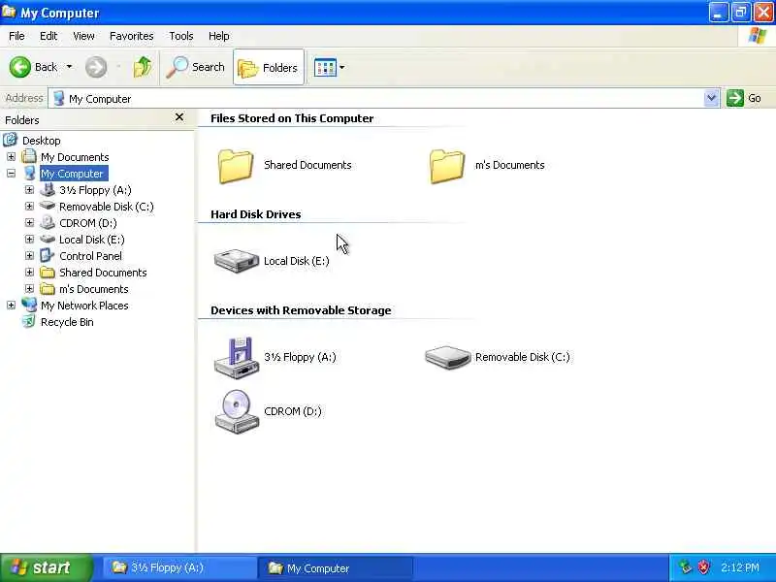This screenshot has width=776, height=582.
Task: Expand Removable Disk (C:) tree node
Action: [29, 207]
